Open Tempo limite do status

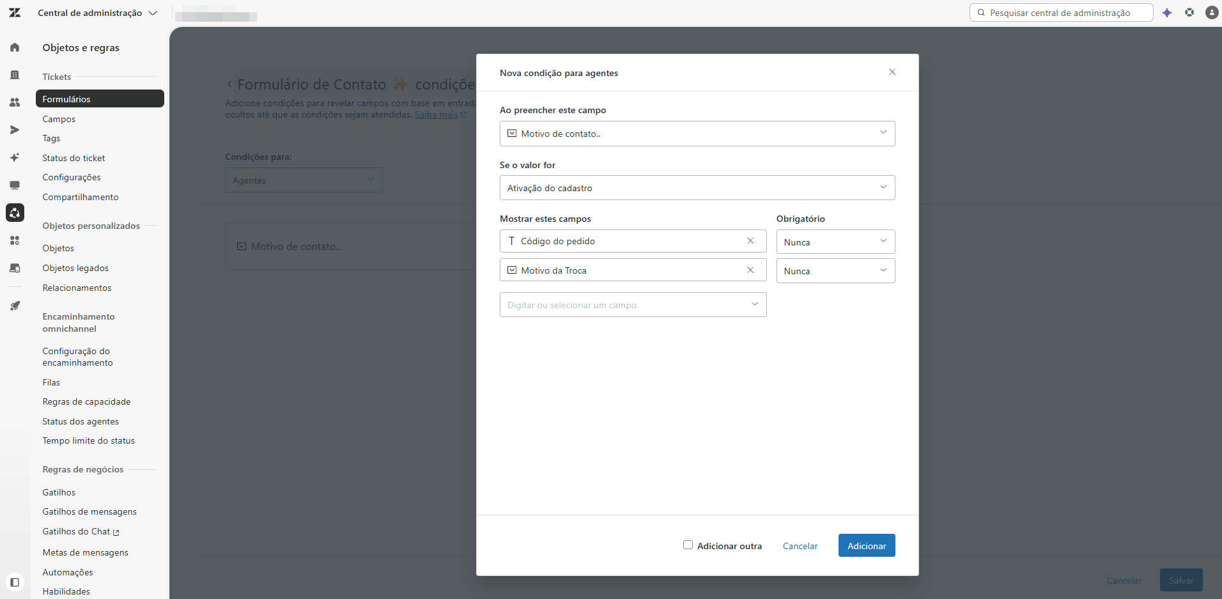tap(88, 440)
